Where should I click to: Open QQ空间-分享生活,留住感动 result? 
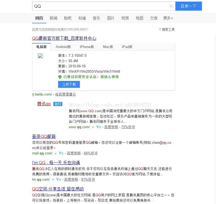point(58,189)
